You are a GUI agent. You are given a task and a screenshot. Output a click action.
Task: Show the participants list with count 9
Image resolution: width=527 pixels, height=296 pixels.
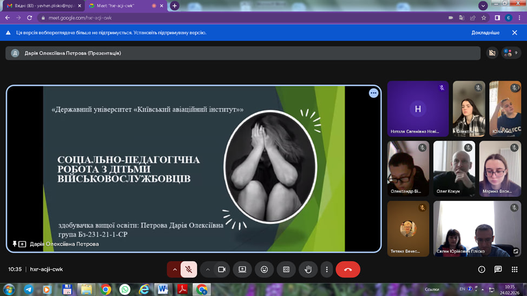(511, 53)
